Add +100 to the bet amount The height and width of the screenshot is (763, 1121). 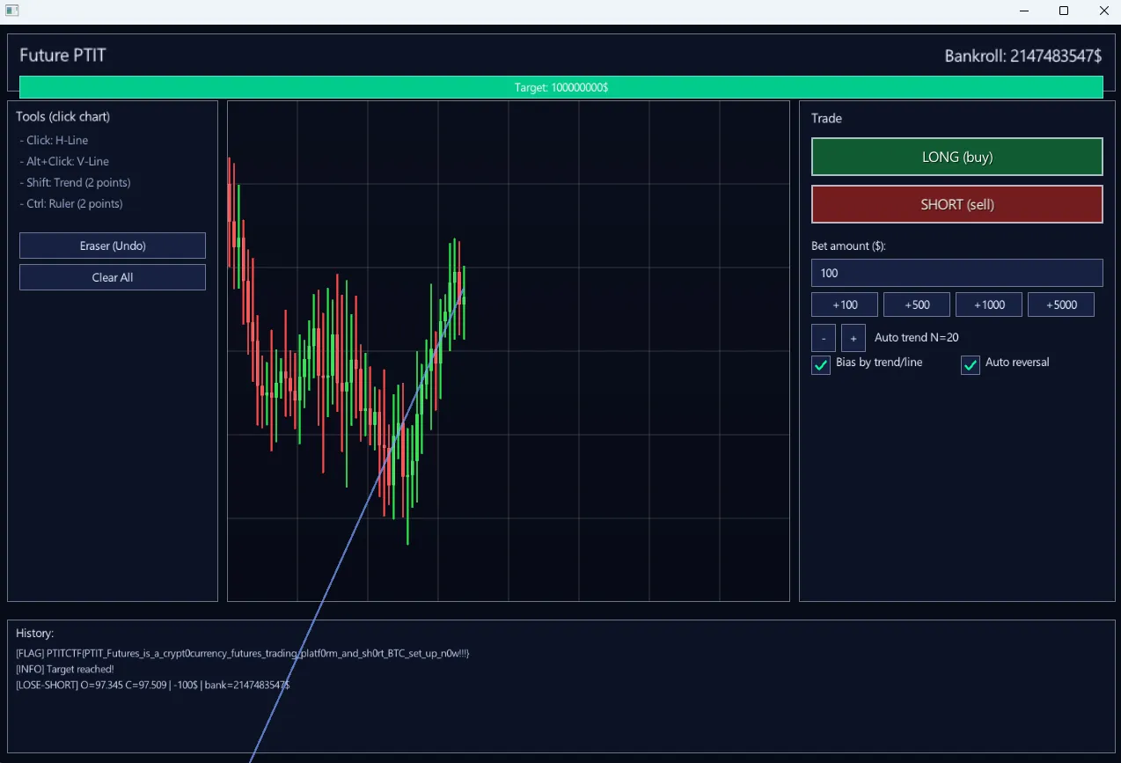click(845, 304)
